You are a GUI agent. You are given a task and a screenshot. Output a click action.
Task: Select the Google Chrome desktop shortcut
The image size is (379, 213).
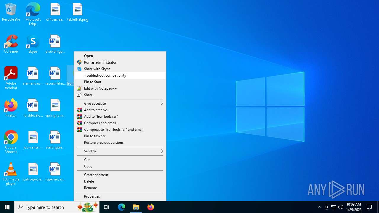[11, 142]
